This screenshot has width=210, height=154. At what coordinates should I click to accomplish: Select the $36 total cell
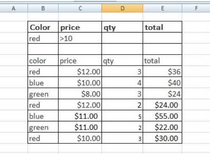(x=162, y=71)
